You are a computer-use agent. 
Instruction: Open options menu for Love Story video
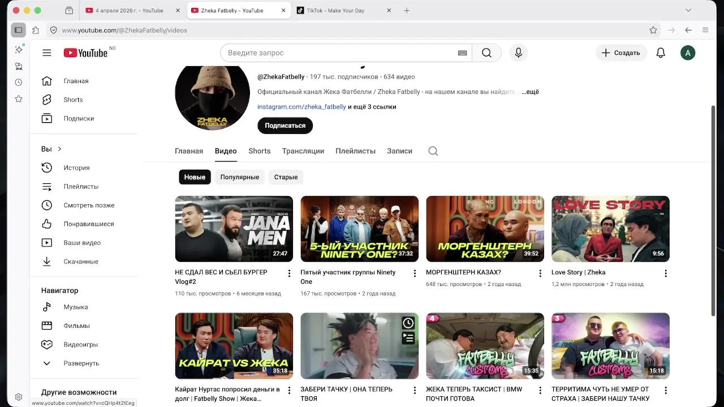(x=666, y=273)
